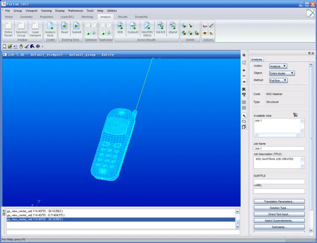The width and height of the screenshot is (317, 243).
Task: Click the Entire Model analyze icon
Action: pos(8,29)
